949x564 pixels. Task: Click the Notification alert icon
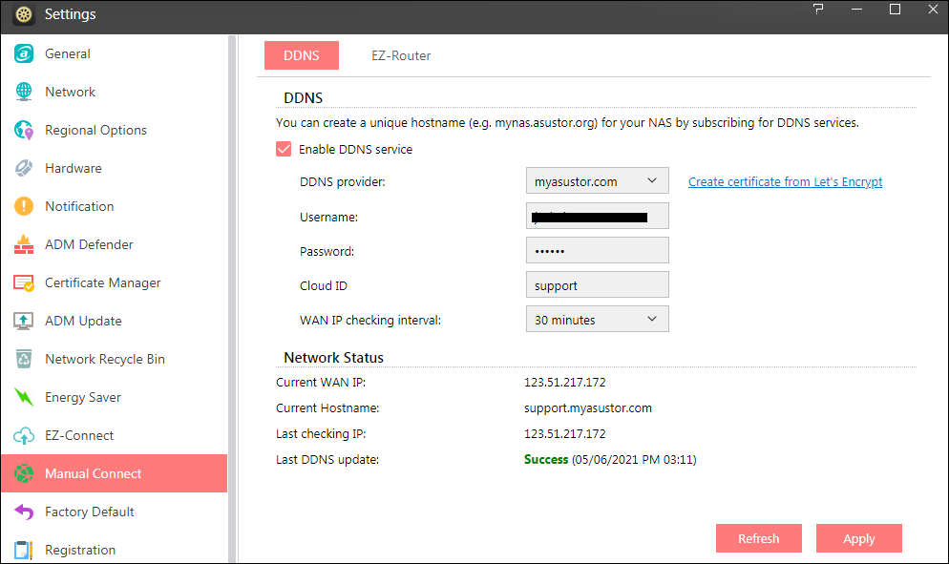pos(24,206)
